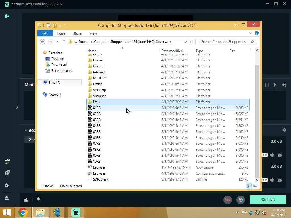291x218 pixels.
Task: Click the Search Computer Shopper search box
Action: click(227, 42)
